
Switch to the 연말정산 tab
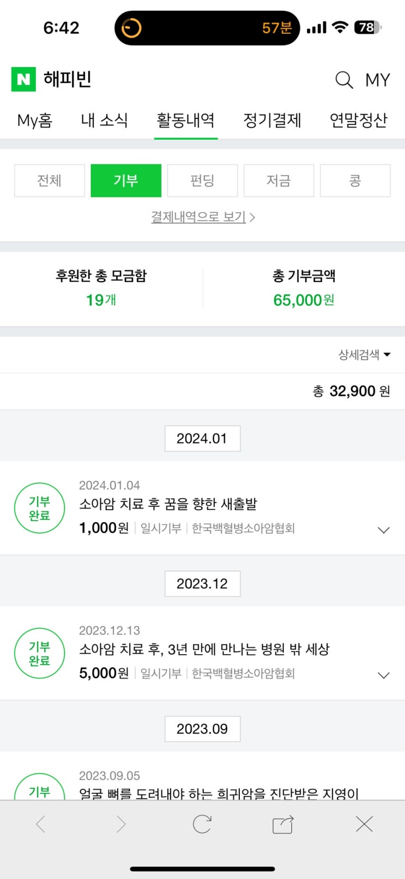click(x=358, y=121)
